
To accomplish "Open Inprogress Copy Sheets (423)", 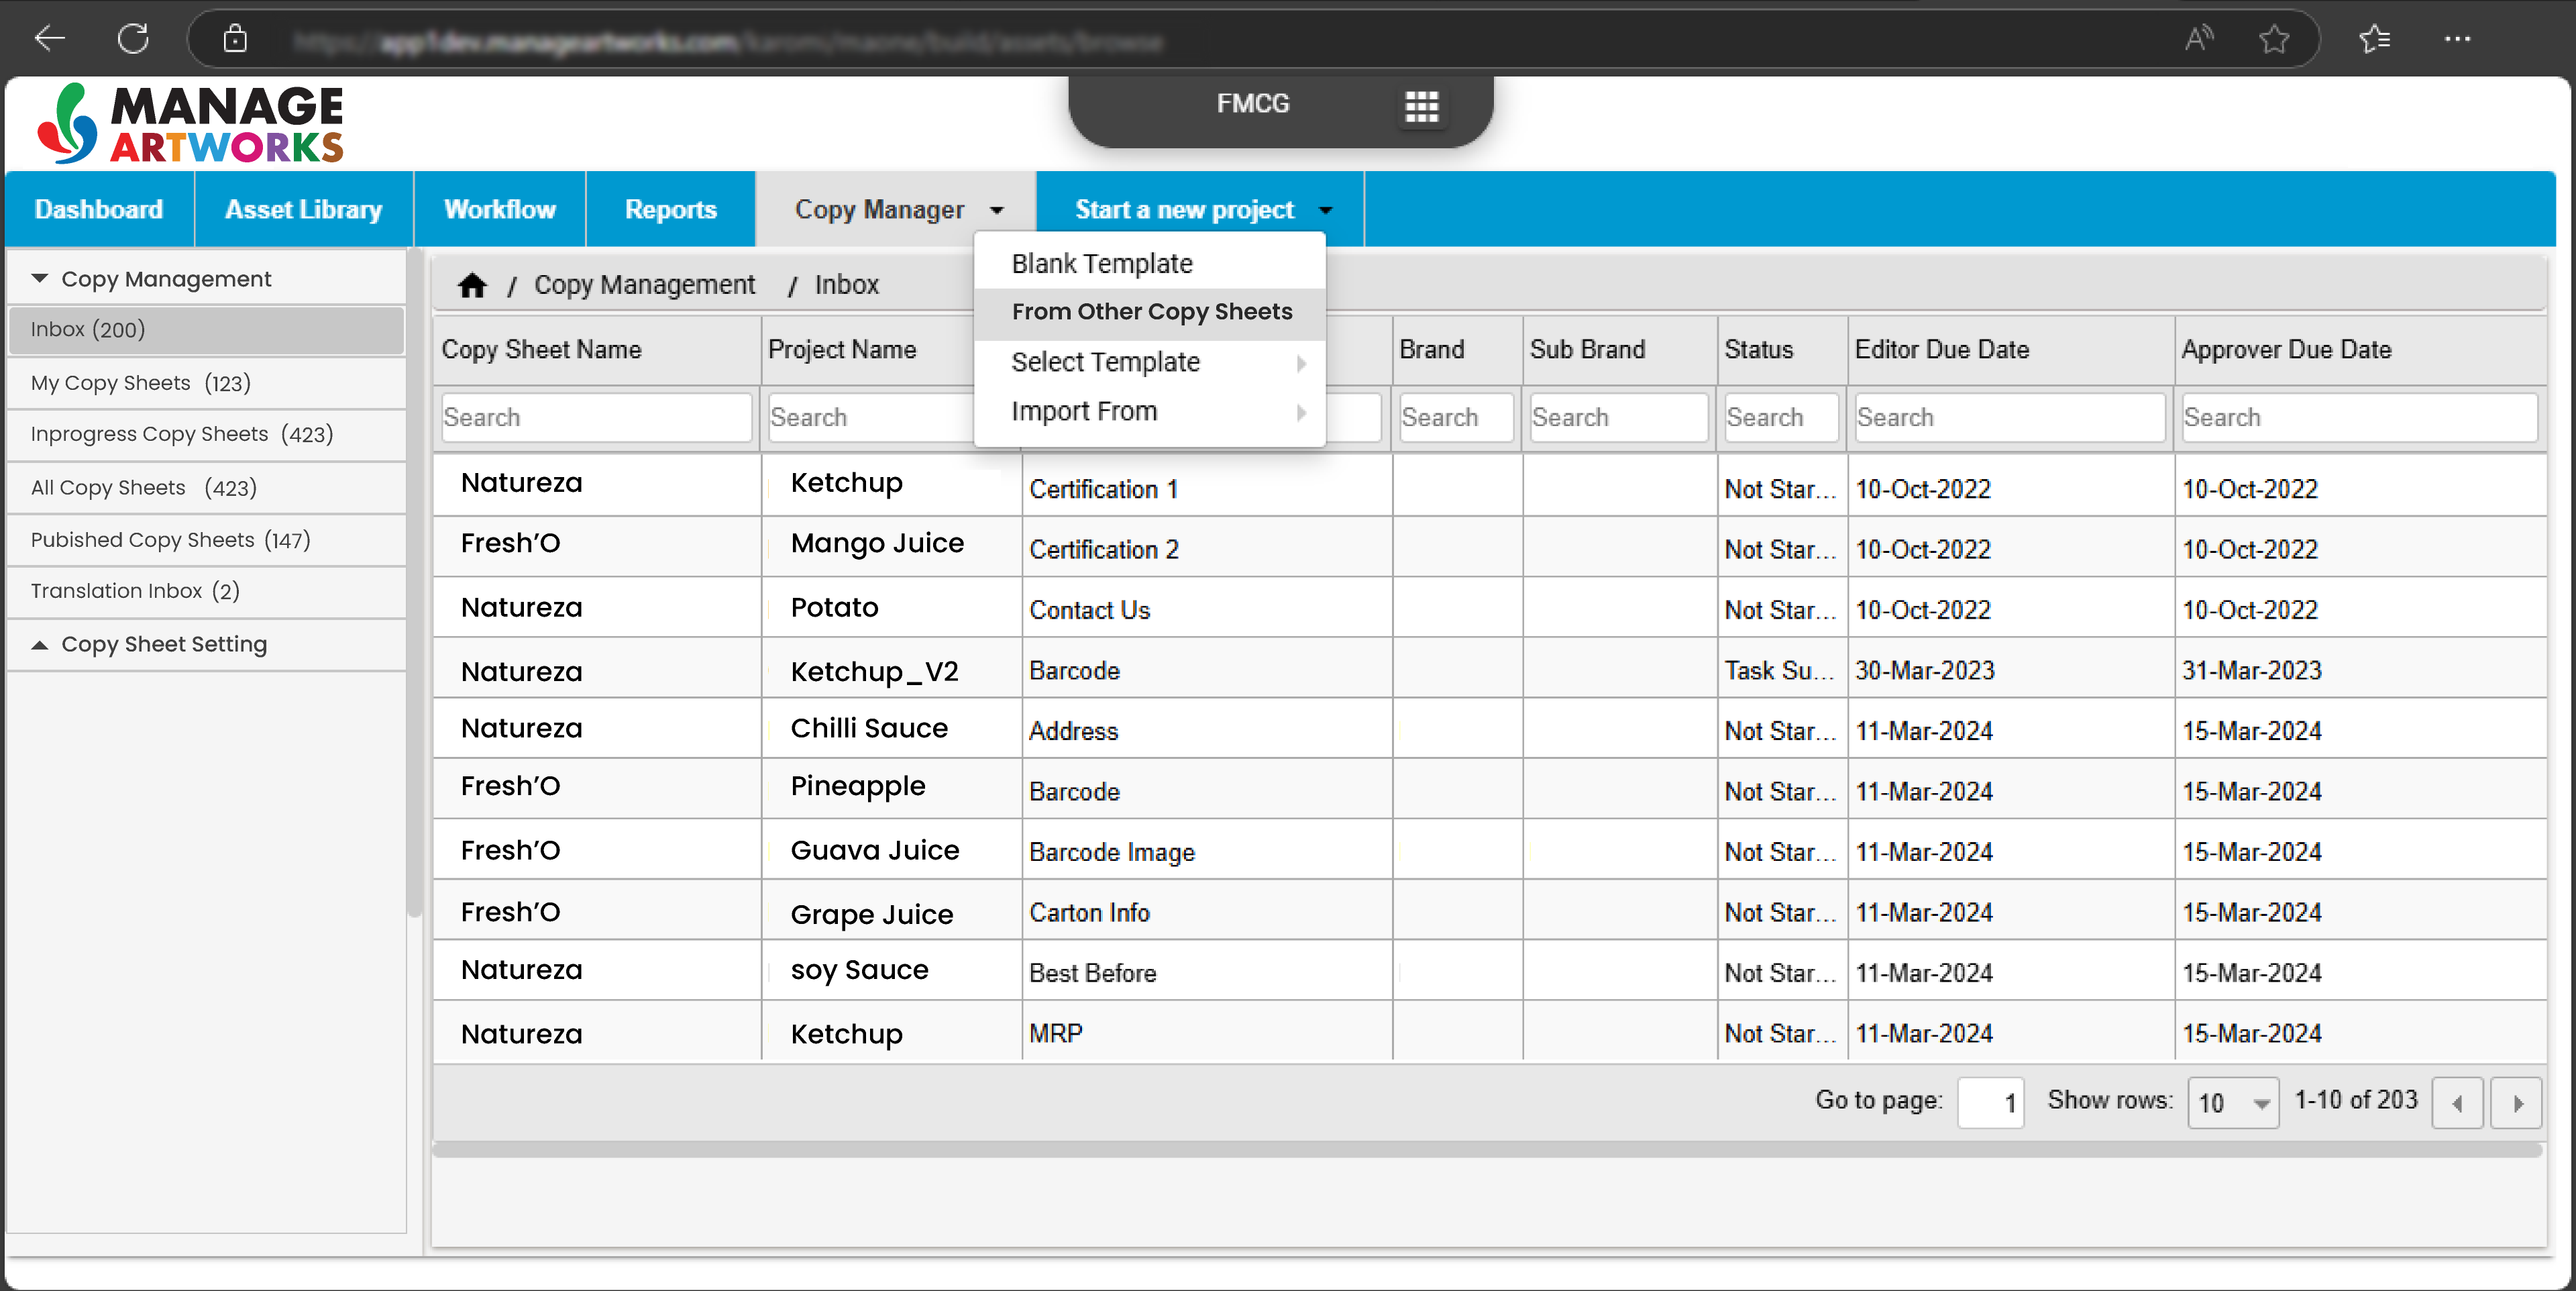I will coord(206,435).
